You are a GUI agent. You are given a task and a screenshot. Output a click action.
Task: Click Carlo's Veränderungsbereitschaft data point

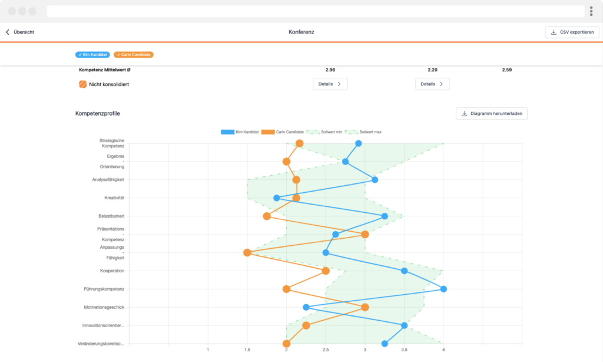(x=287, y=344)
